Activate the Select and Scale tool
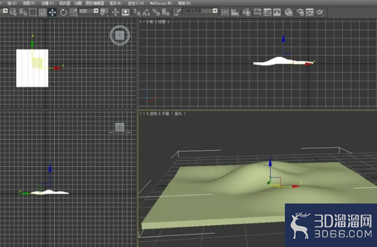 click(73, 12)
